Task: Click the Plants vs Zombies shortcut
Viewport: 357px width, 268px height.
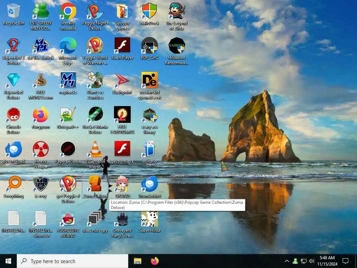Action: pos(95,86)
